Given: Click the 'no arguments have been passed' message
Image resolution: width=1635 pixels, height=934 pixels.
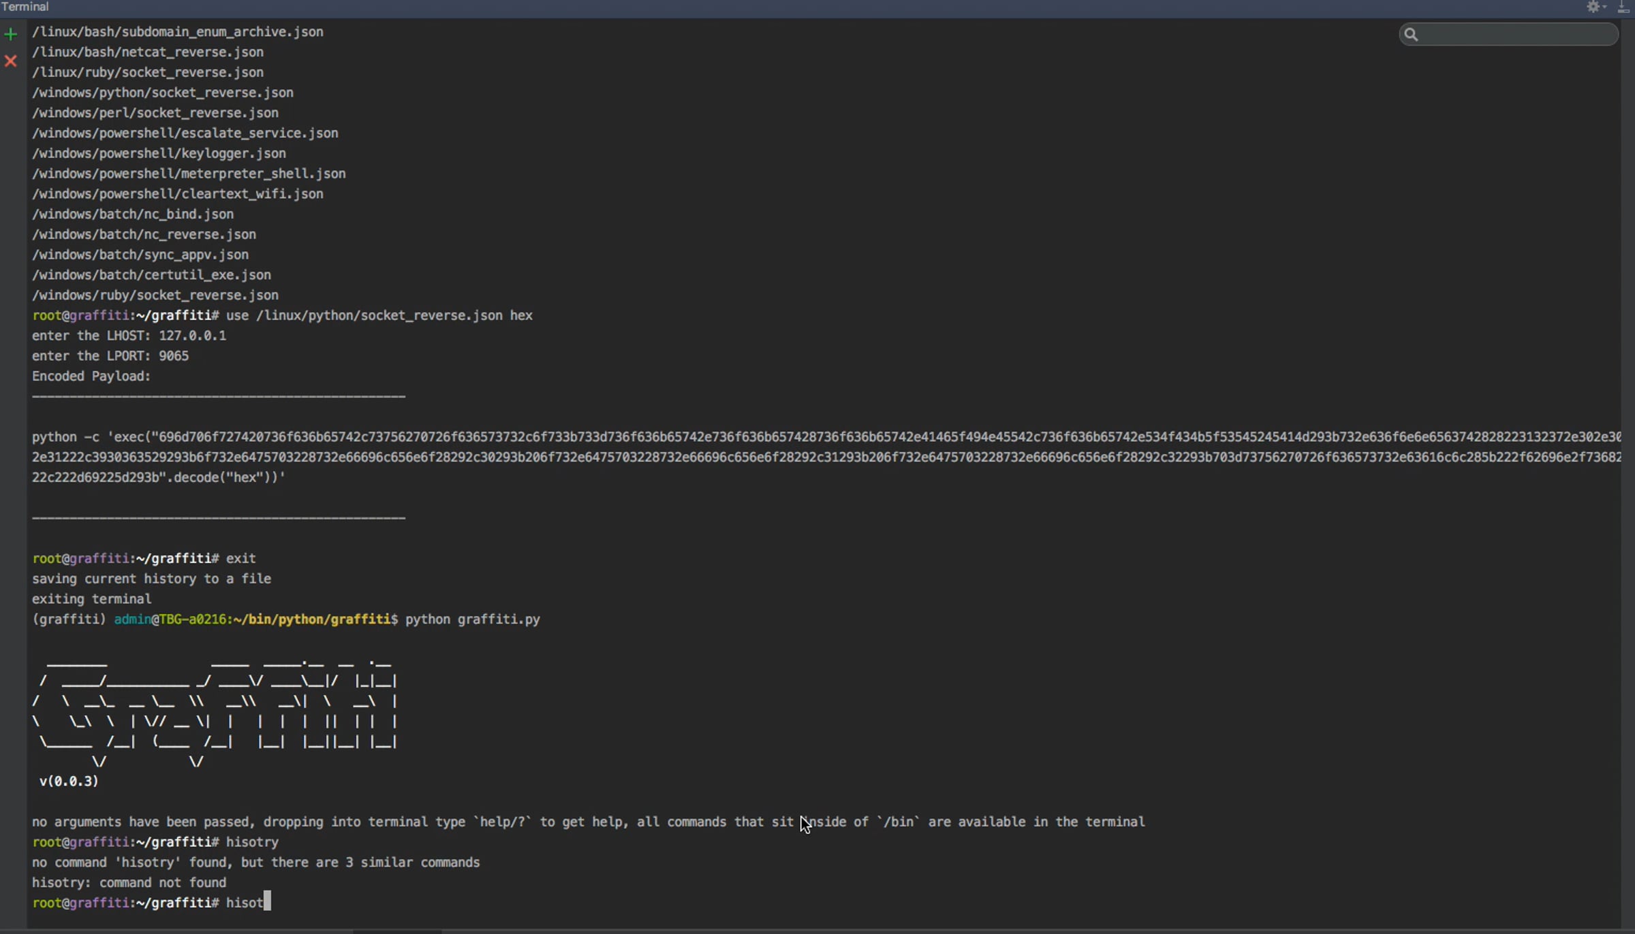Looking at the screenshot, I should pyautogui.click(x=589, y=822).
